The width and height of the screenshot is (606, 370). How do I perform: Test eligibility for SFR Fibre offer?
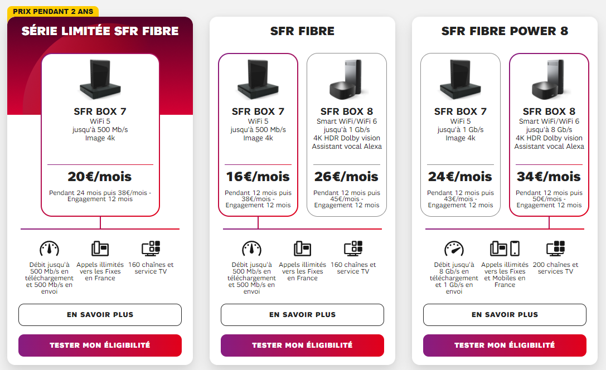click(302, 345)
